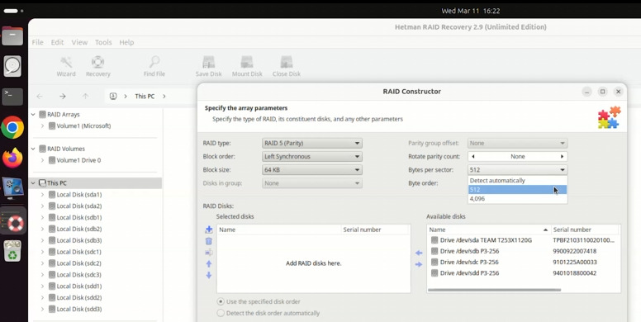This screenshot has width=641, height=322.
Task: Click the Mount Disk toolbar icon
Action: [x=247, y=67]
